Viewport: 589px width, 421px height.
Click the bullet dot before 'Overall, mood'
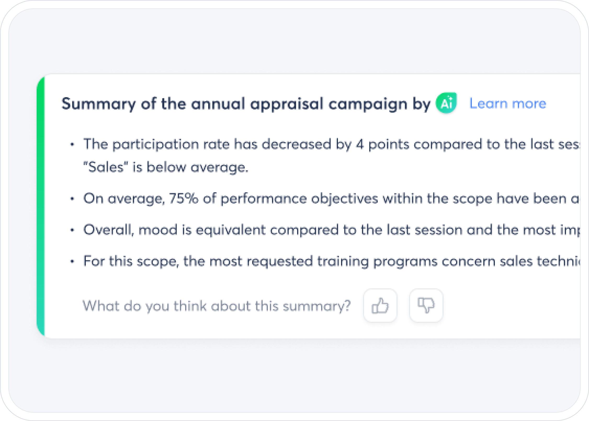pos(72,230)
